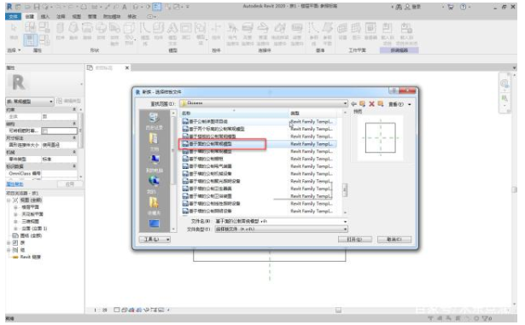
Task: Expand the Views (视图) node in project browser
Action: pos(9,200)
